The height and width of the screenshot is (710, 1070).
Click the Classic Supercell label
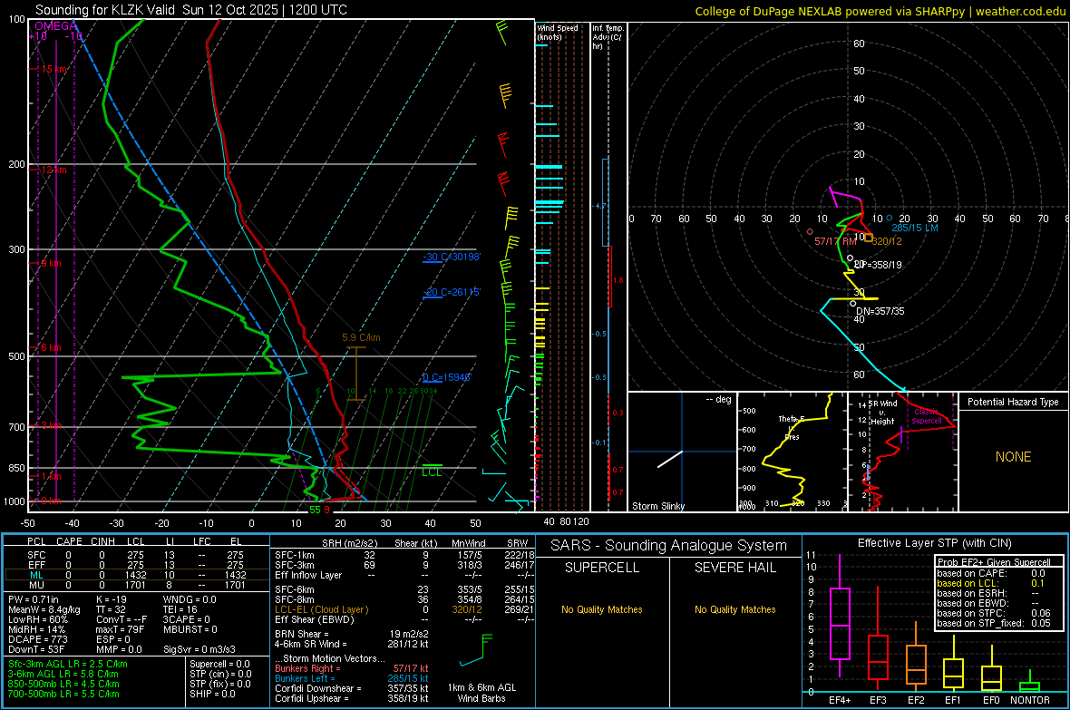pyautogui.click(x=926, y=416)
